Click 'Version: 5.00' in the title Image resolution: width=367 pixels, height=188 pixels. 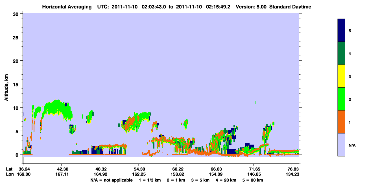point(251,7)
